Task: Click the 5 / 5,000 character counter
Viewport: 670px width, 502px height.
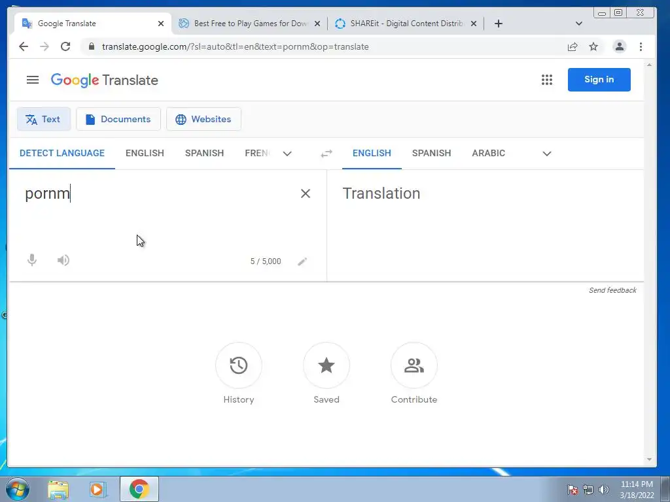Action: pyautogui.click(x=266, y=261)
